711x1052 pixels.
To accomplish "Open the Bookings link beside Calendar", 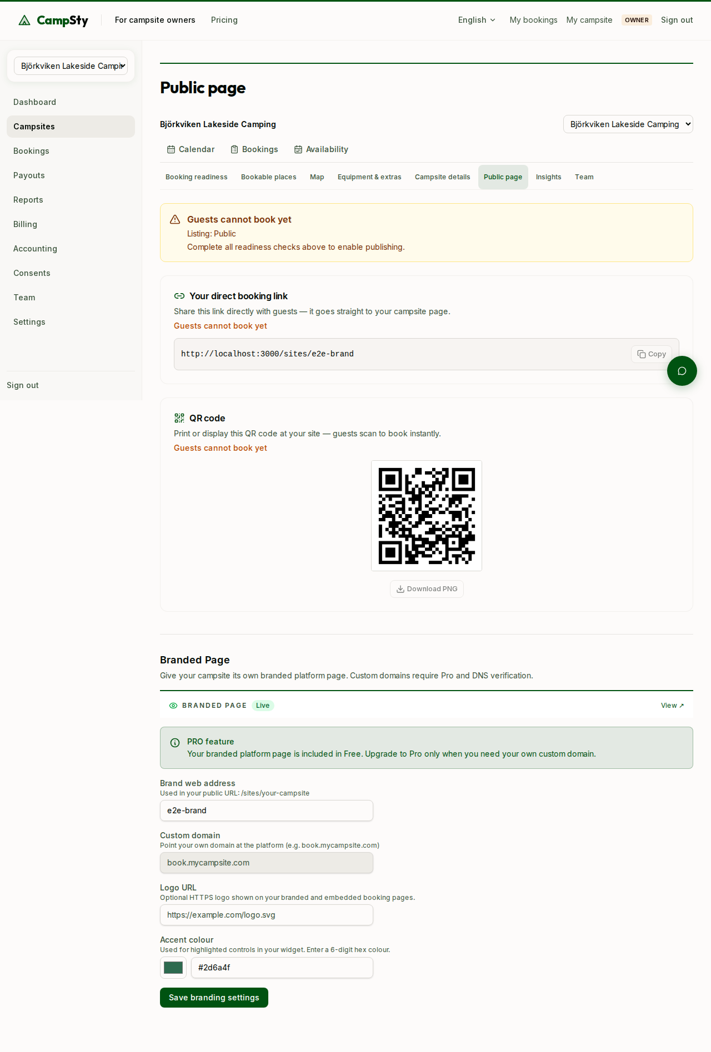I will tap(254, 149).
